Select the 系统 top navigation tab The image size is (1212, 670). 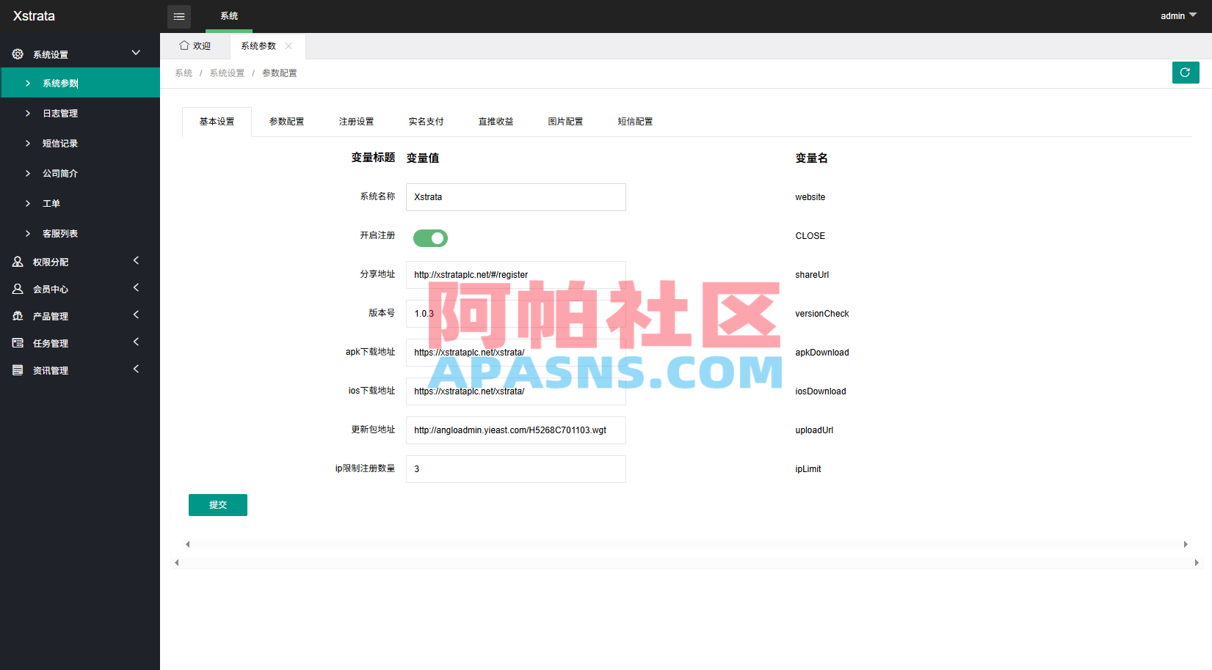229,16
